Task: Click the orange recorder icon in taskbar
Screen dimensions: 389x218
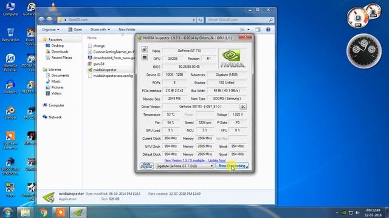Action: [61, 213]
